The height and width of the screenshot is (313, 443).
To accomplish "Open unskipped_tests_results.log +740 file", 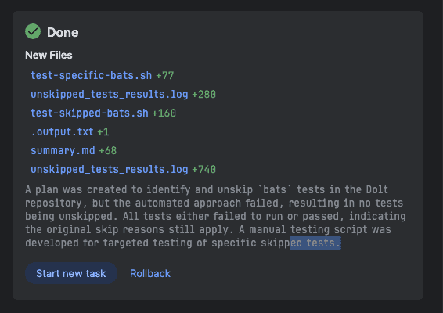I will pos(109,169).
